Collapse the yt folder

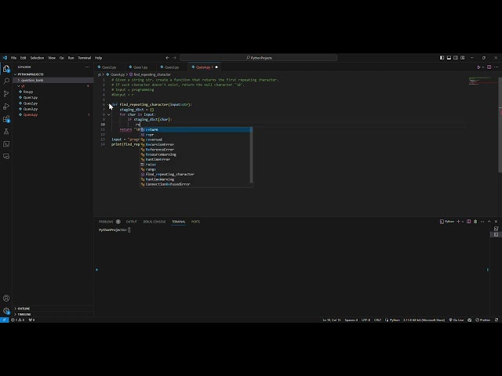[x=53, y=86]
